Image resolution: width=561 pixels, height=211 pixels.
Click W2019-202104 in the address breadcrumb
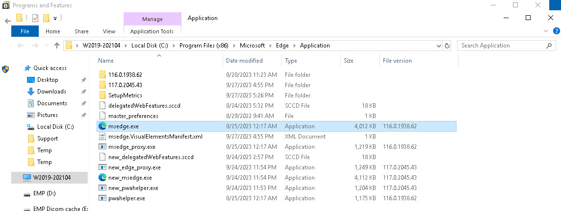(x=102, y=46)
